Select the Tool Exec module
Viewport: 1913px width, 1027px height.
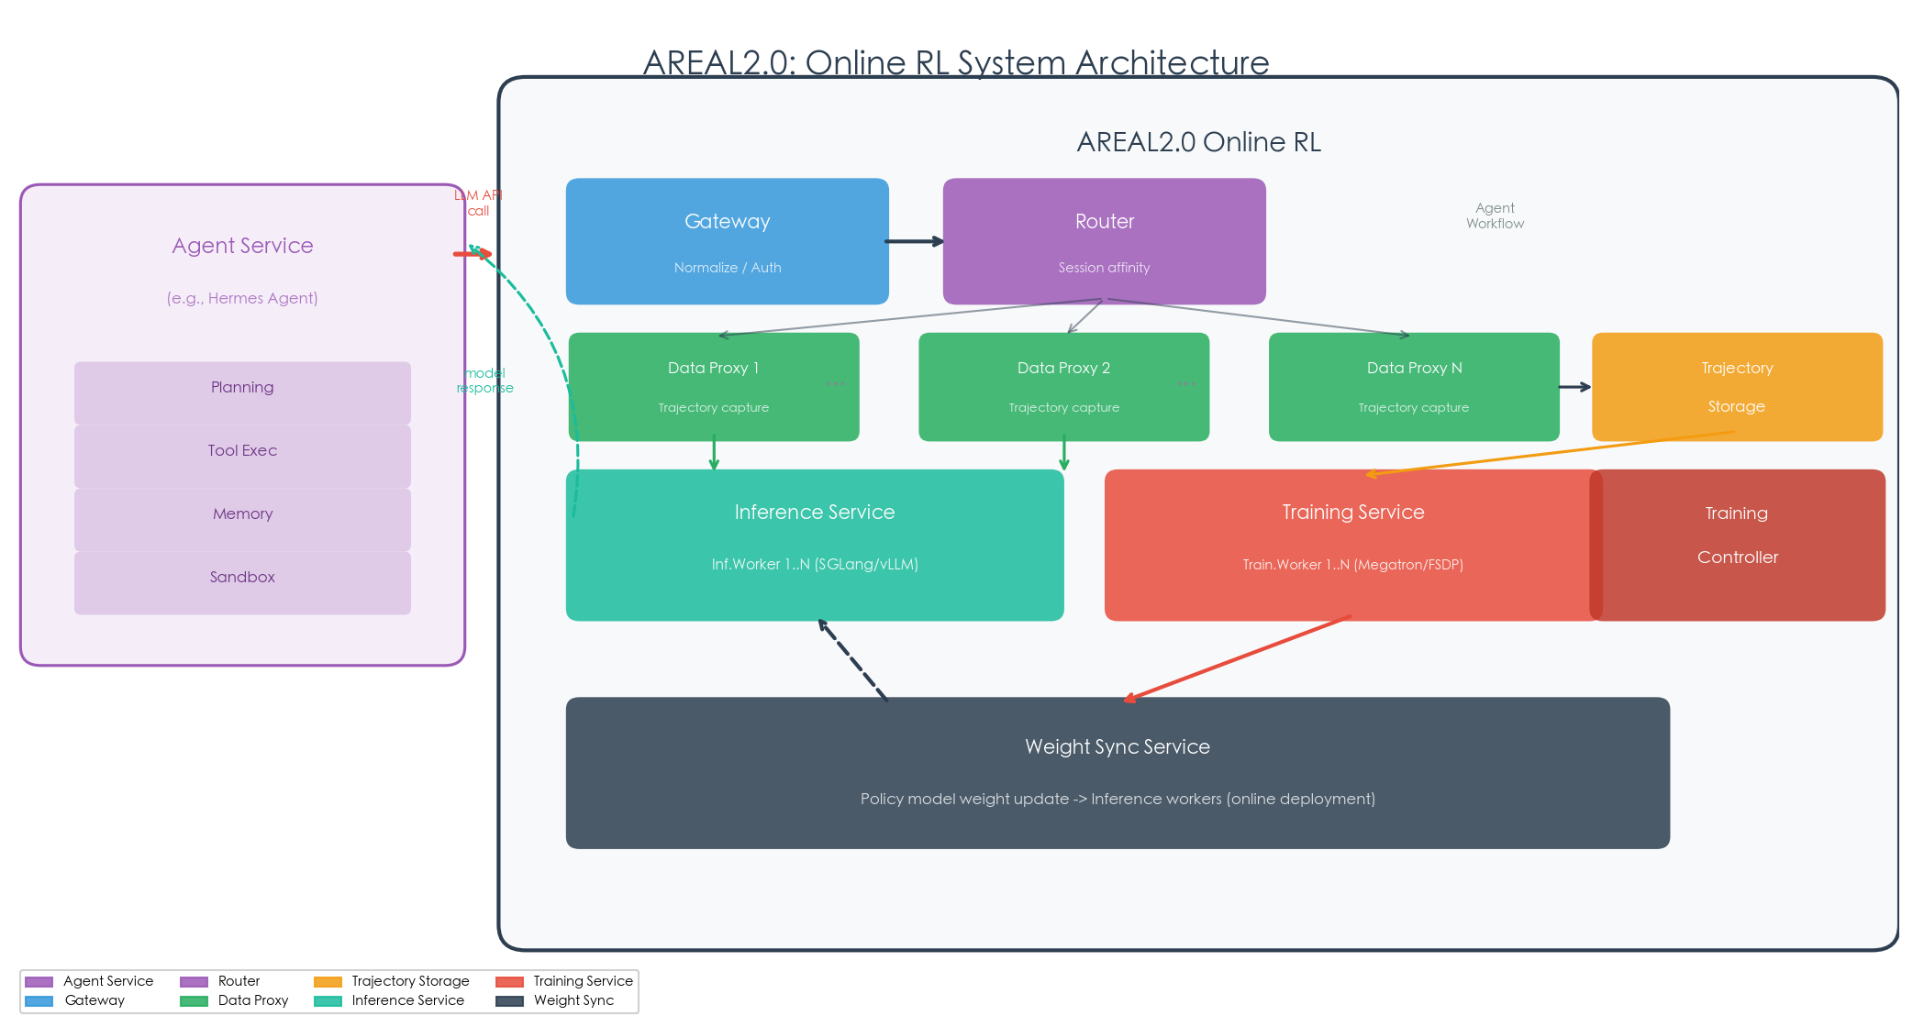pyautogui.click(x=242, y=456)
